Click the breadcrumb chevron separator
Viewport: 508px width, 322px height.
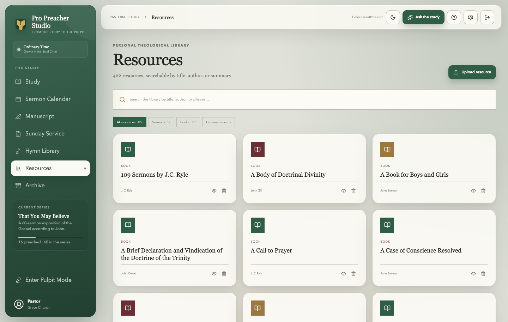tap(145, 17)
